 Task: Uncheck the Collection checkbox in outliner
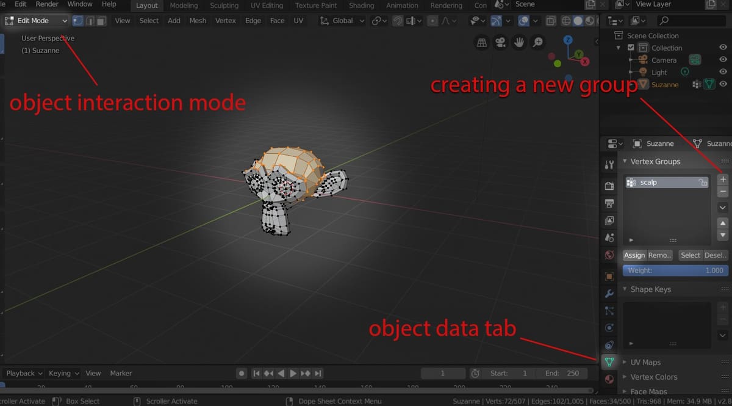[x=631, y=48]
